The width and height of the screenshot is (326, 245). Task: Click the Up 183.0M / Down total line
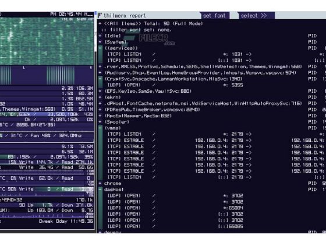(x=47, y=210)
